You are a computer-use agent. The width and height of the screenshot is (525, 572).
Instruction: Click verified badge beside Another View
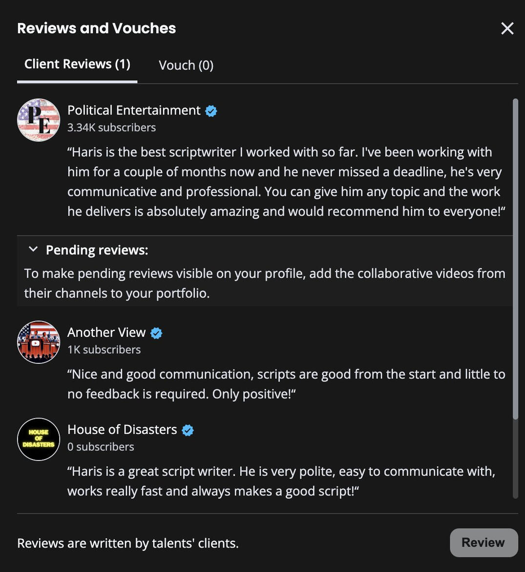click(x=156, y=333)
